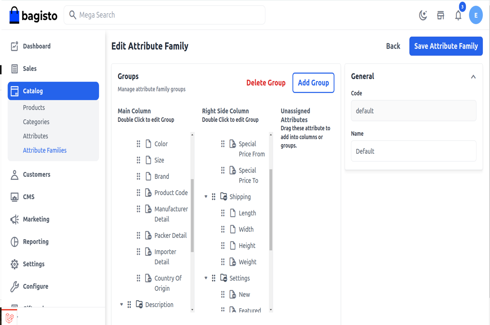Click the bagisto logo
Screen dimensions: 490x325
click(x=33, y=15)
